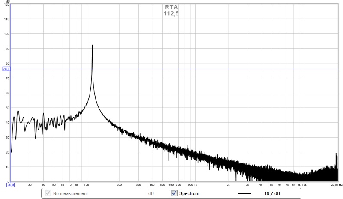Viewport: 343px width, 199px height.
Task: Click the 112,5 readout under RTA
Action: (171, 14)
